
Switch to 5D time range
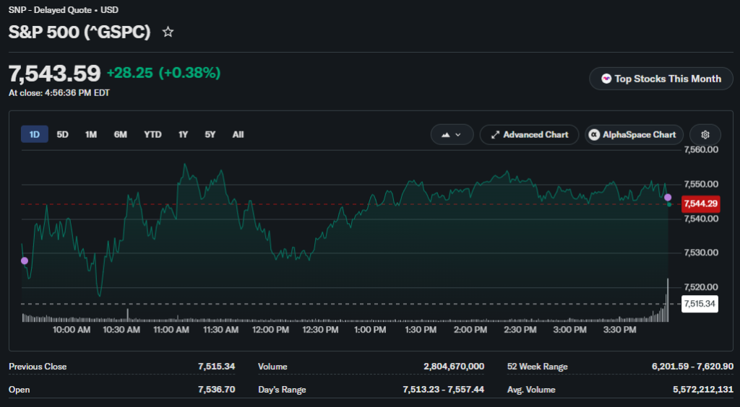click(x=62, y=134)
